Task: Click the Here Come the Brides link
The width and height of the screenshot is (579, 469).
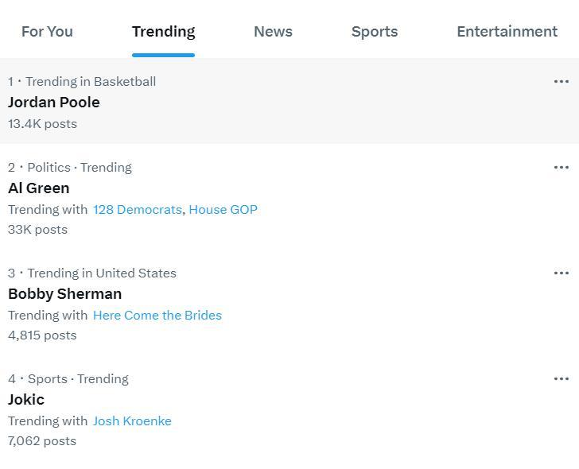Action: (x=157, y=316)
